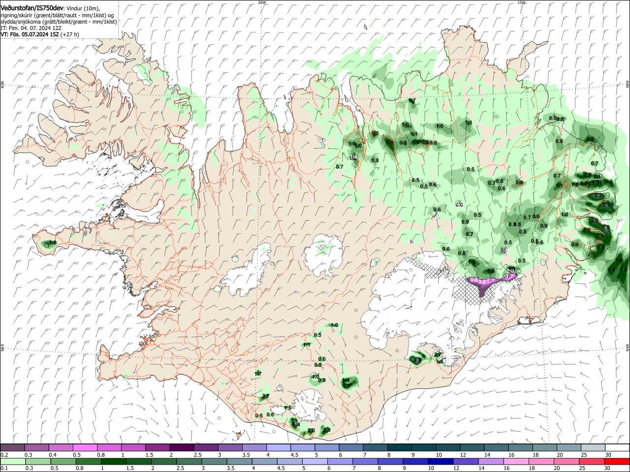This screenshot has height=472, width=630.
Task: Pick the darkest purple 2 sleet legend swatch
Action: (181, 448)
